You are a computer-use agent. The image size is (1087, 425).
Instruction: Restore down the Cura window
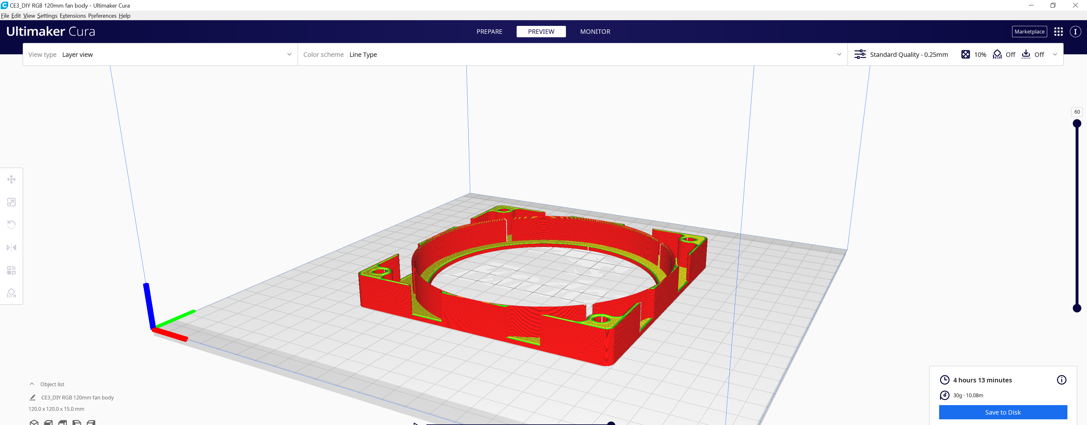coord(1053,5)
